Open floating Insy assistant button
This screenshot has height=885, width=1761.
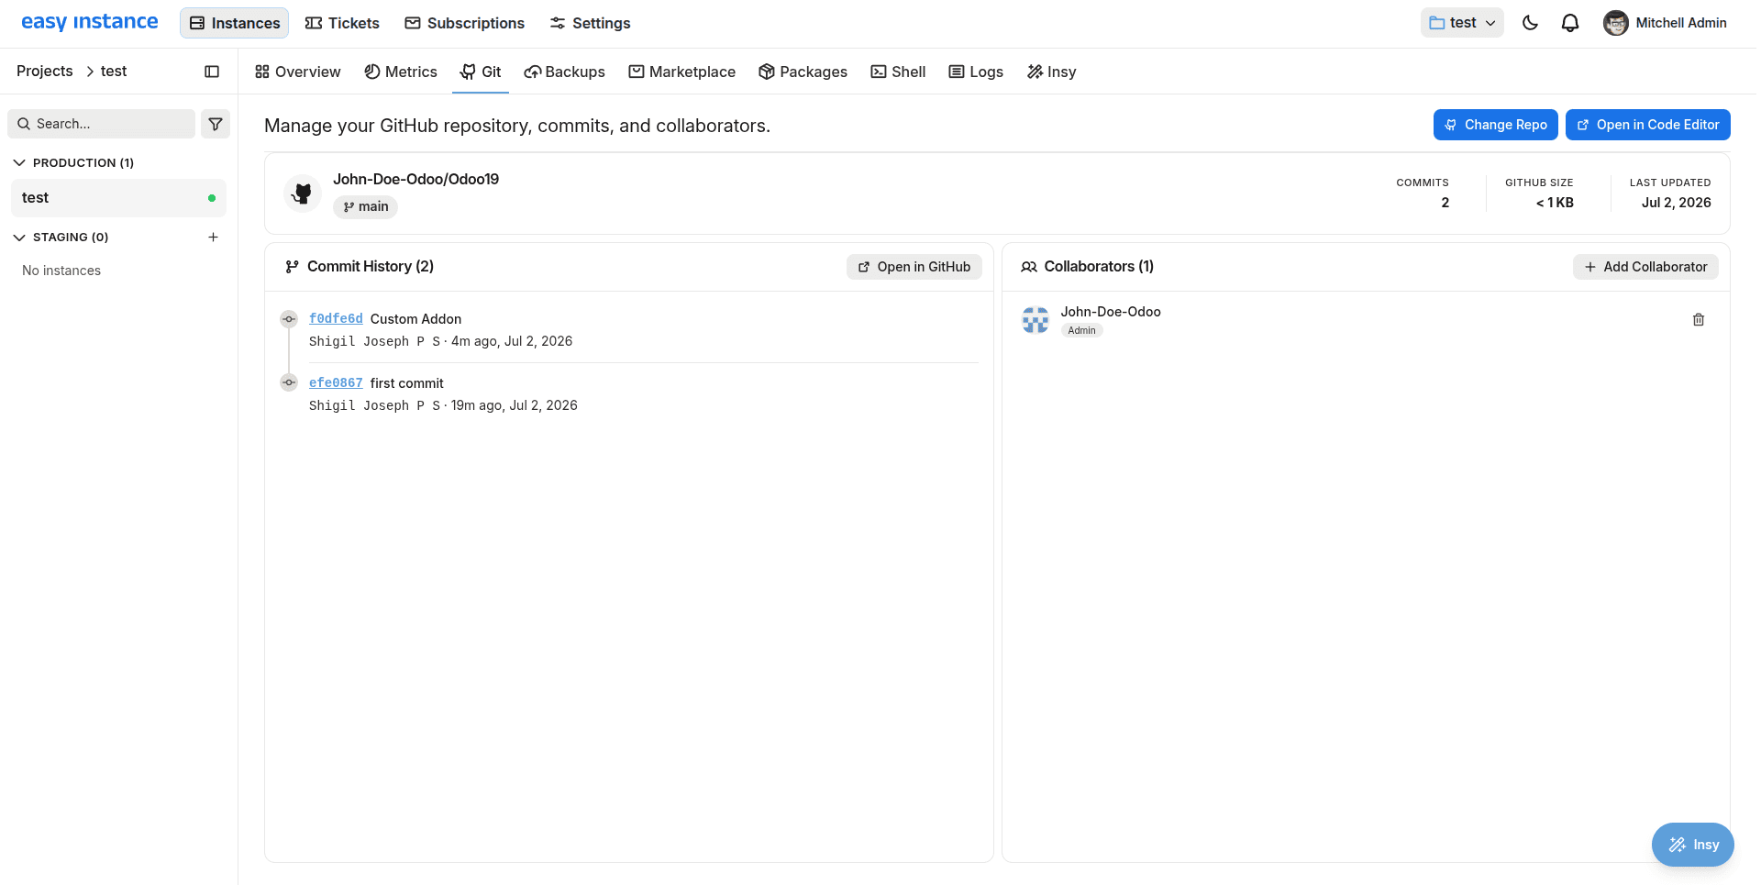tap(1692, 845)
